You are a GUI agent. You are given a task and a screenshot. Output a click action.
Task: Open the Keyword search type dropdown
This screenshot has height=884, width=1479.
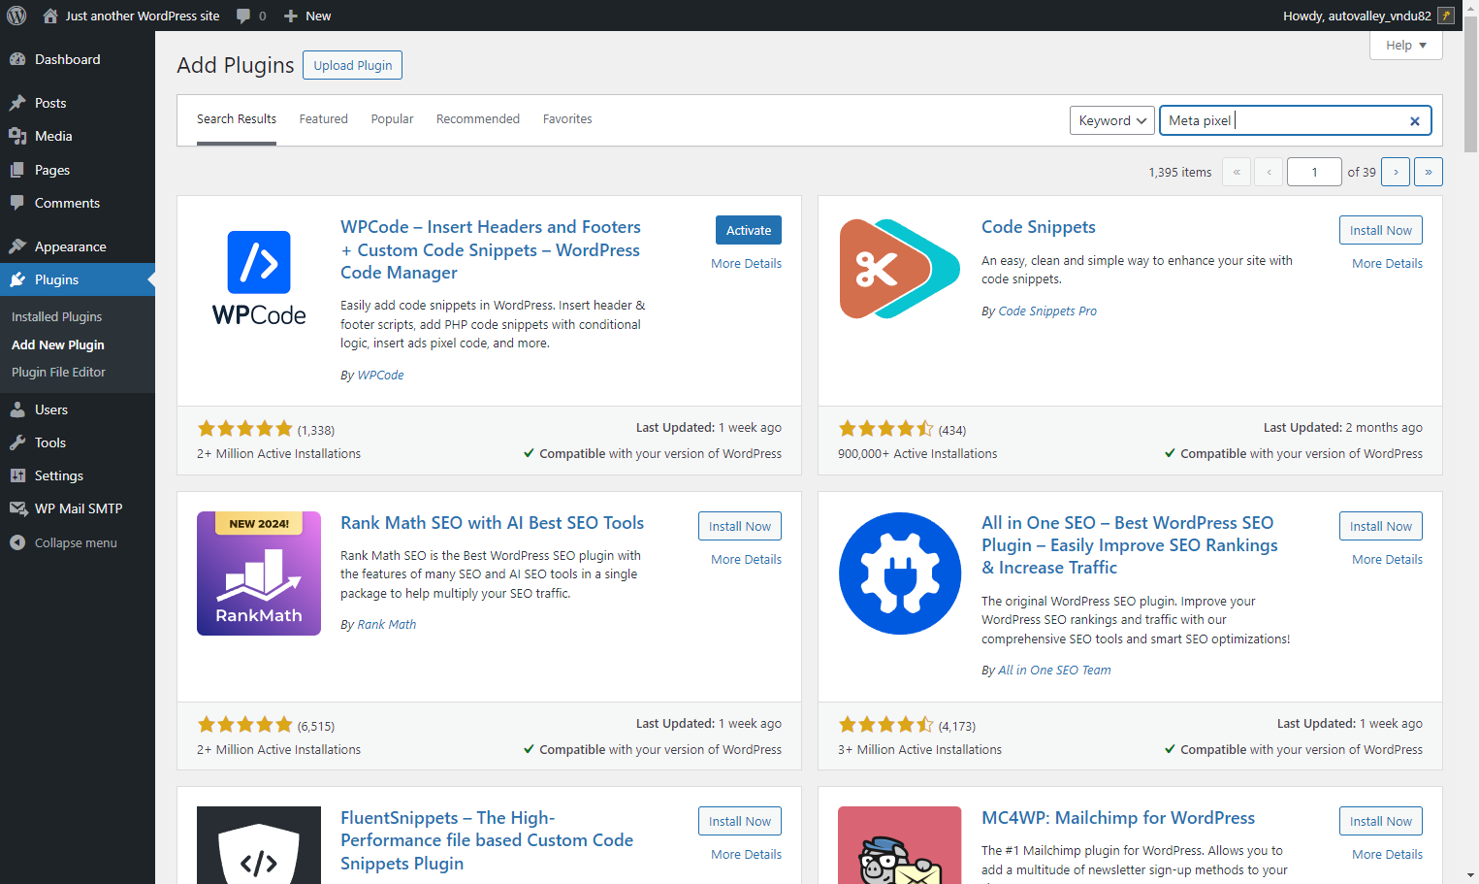(x=1112, y=120)
